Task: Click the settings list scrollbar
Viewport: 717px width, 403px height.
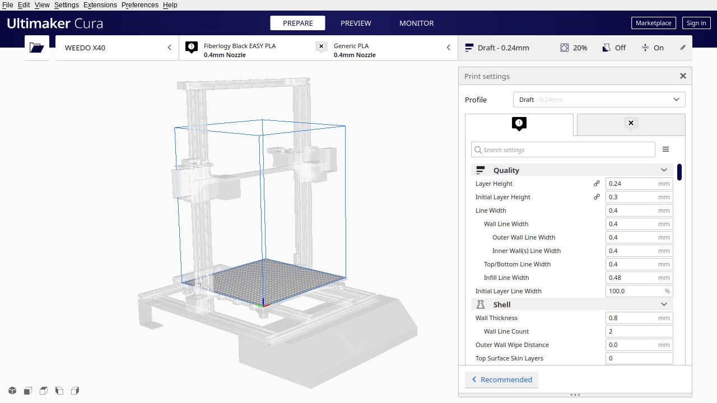Action: click(679, 172)
